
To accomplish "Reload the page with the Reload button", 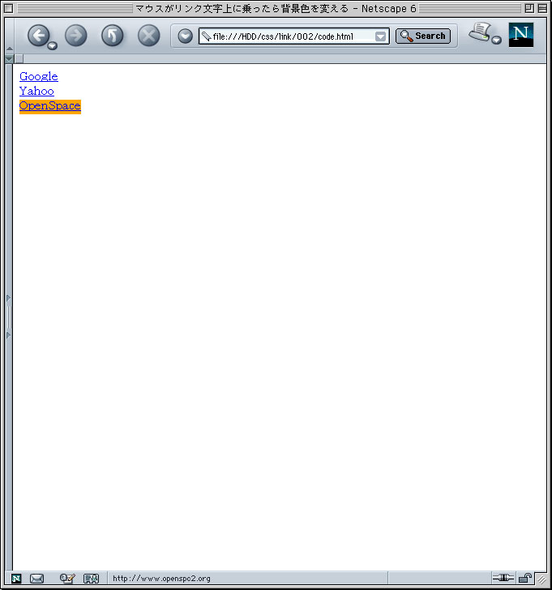I will tap(112, 36).
